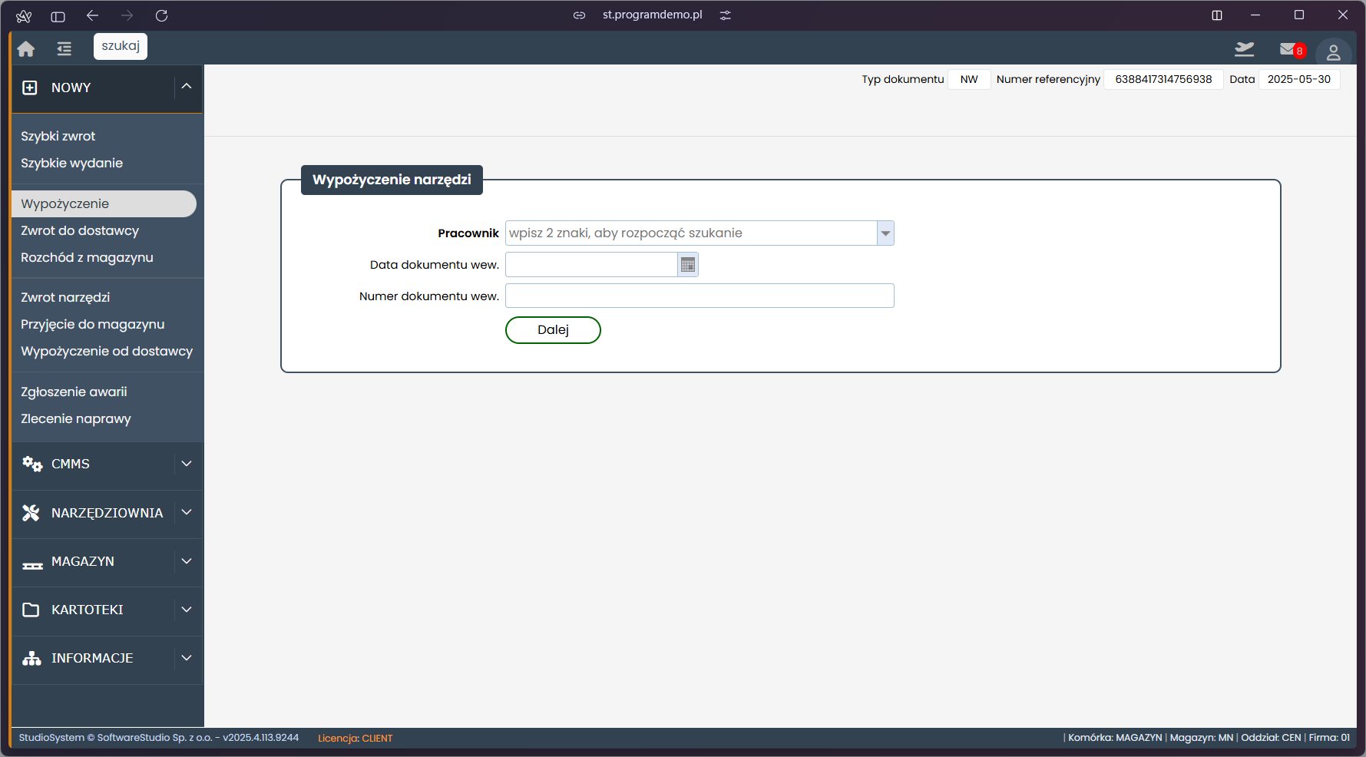
Task: Open the calendar picker for Data dokumentu wew.
Action: tap(688, 265)
